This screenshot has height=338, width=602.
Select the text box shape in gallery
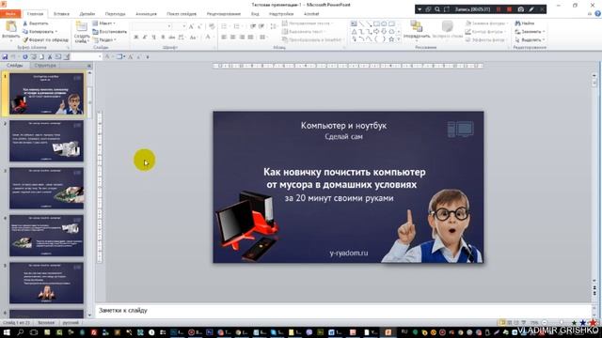(x=354, y=23)
